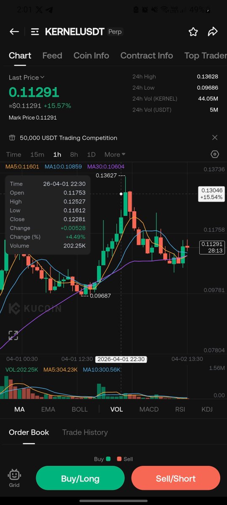
Task: Select the 1D interval
Action: coord(91,154)
